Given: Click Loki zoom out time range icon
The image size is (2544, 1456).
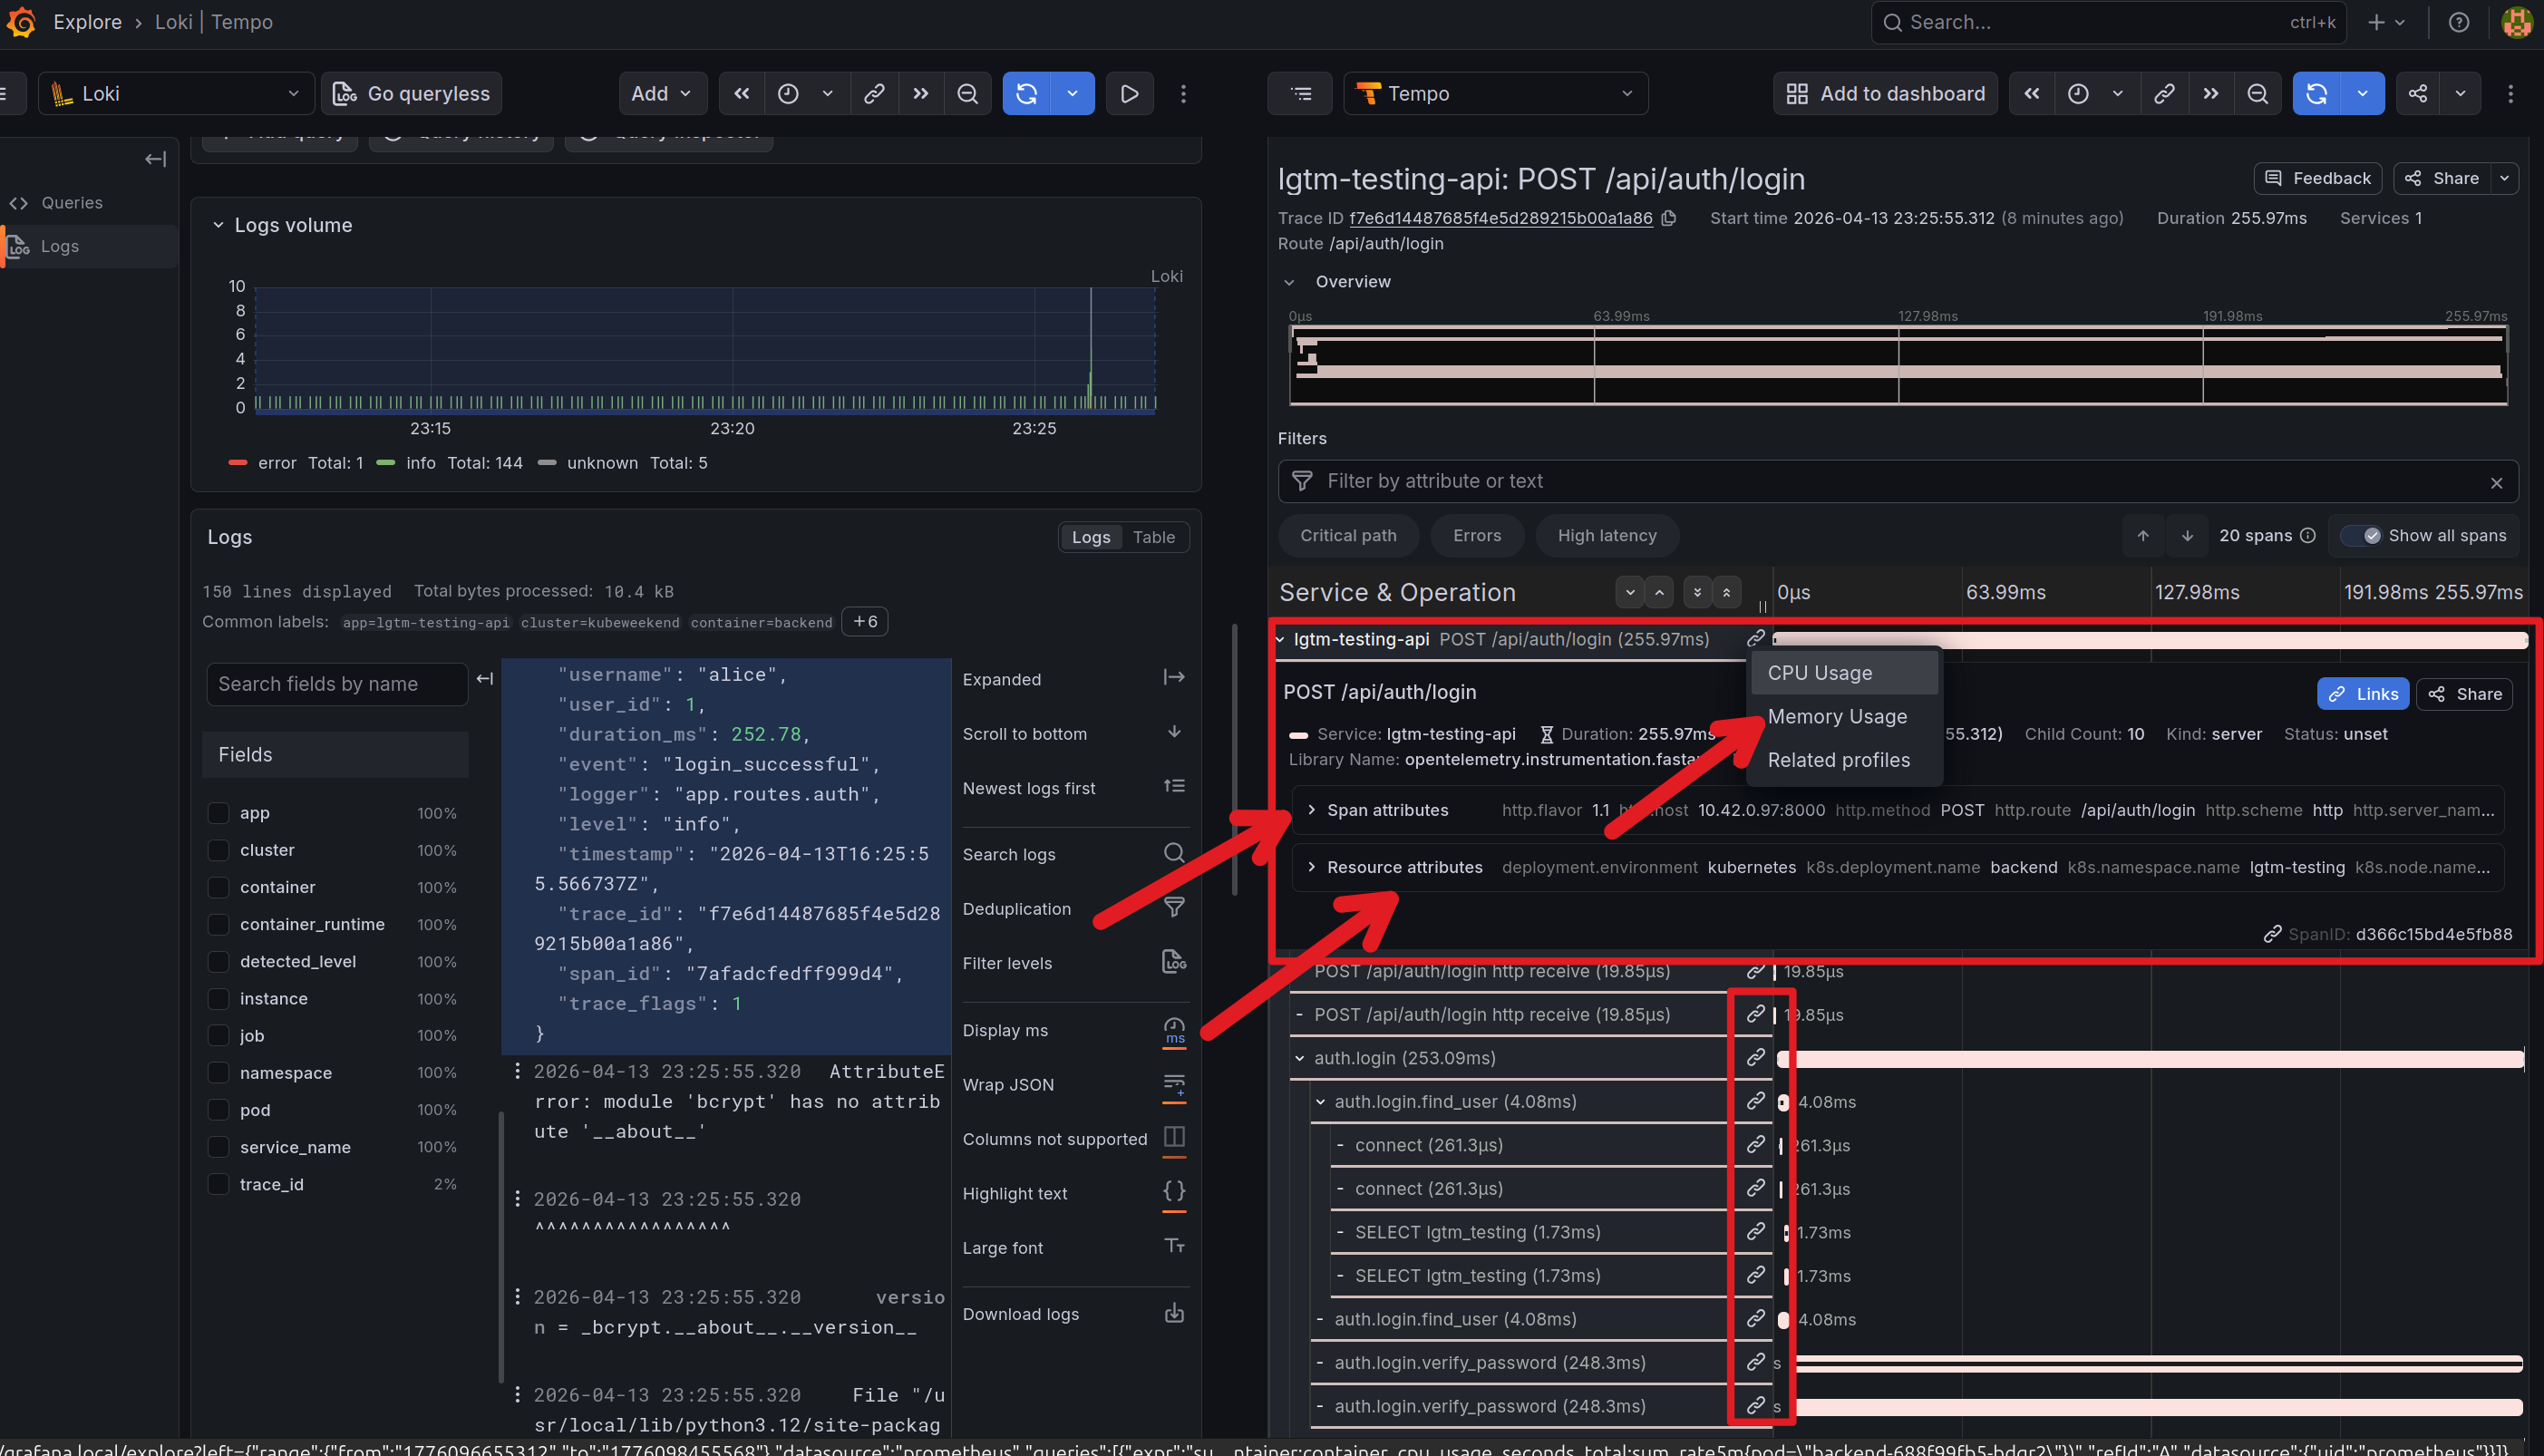Looking at the screenshot, I should coord(967,94).
